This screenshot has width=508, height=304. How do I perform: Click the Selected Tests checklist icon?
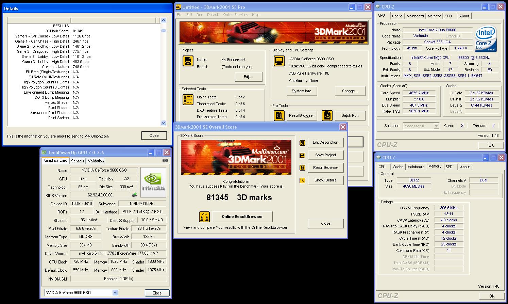188,99
